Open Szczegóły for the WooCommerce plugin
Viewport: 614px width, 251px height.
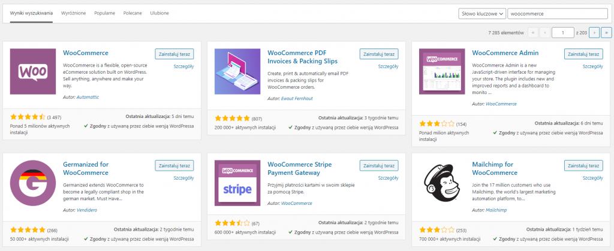click(183, 66)
